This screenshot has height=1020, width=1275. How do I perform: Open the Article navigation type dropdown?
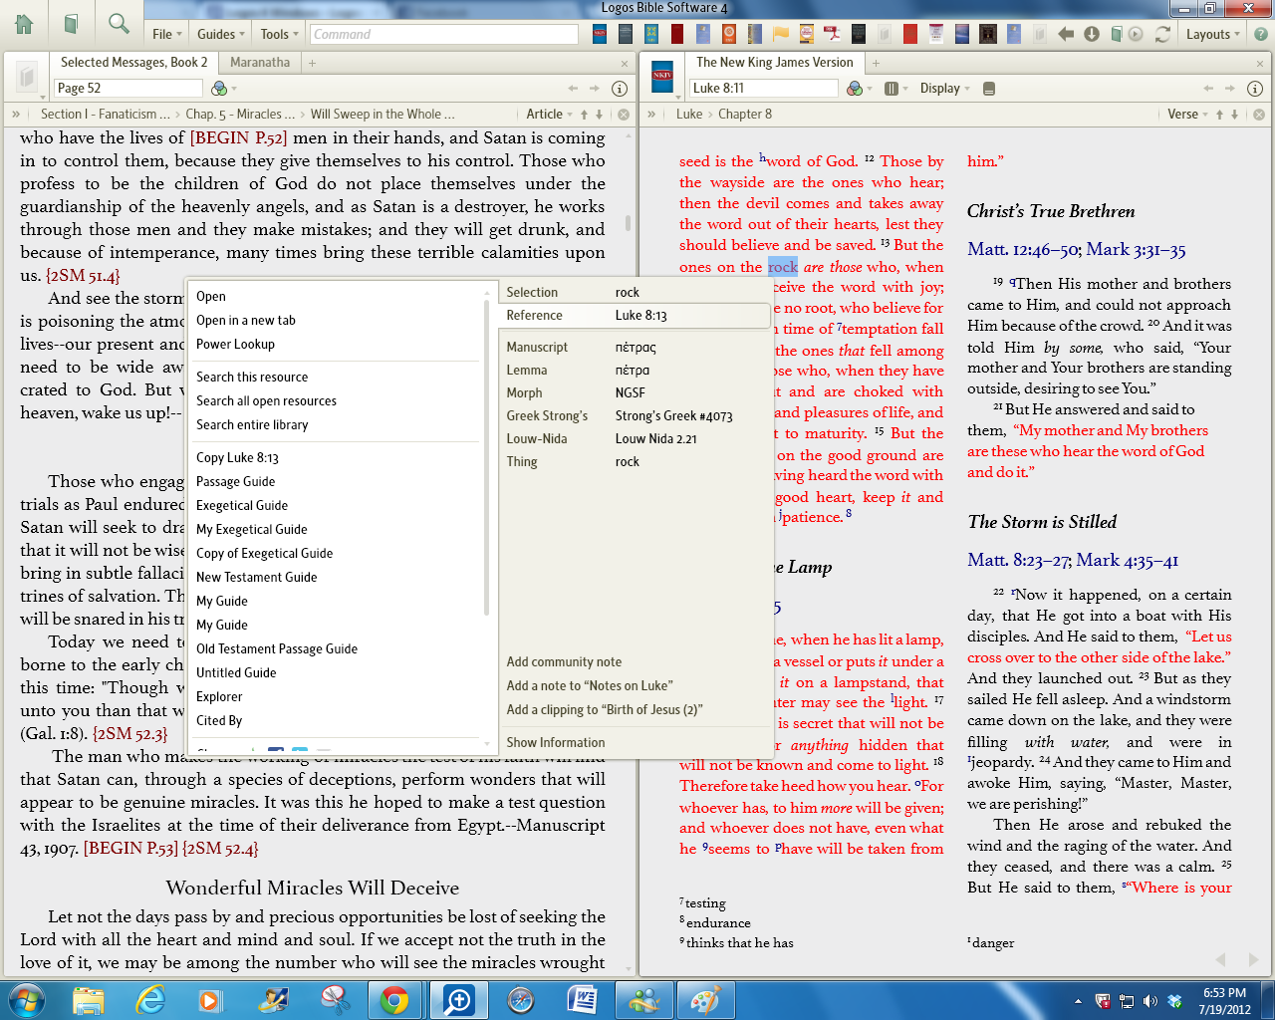pos(550,115)
